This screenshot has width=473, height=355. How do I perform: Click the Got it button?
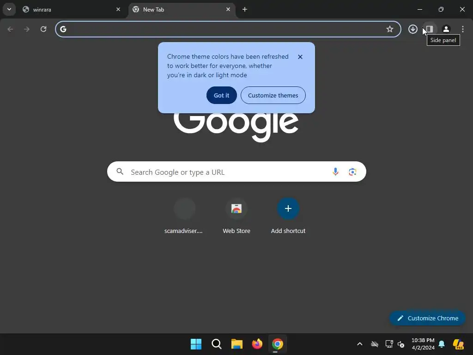tap(221, 95)
